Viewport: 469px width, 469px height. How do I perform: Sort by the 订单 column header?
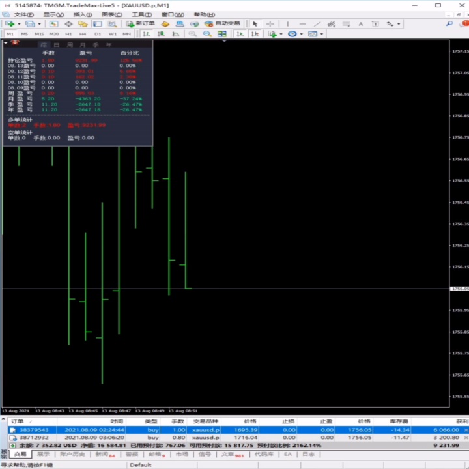(x=18, y=421)
